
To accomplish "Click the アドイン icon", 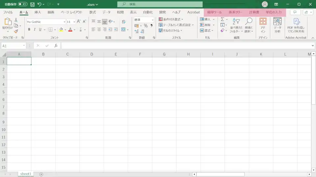I will pos(263,25).
